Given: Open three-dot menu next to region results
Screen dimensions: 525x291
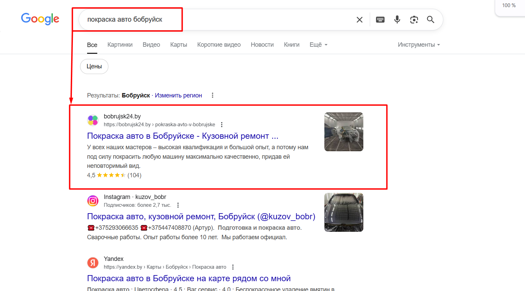Looking at the screenshot, I should pyautogui.click(x=213, y=95).
